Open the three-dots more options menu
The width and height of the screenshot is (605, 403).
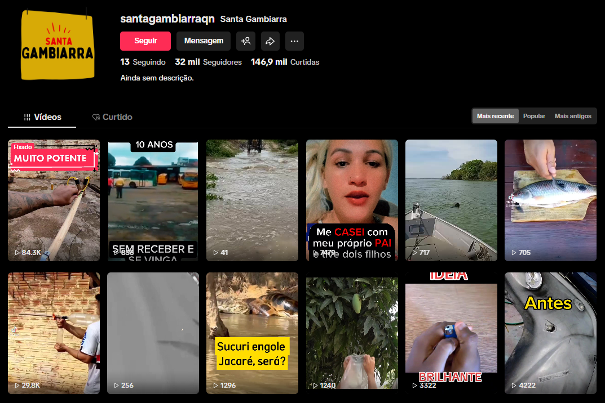(x=294, y=41)
